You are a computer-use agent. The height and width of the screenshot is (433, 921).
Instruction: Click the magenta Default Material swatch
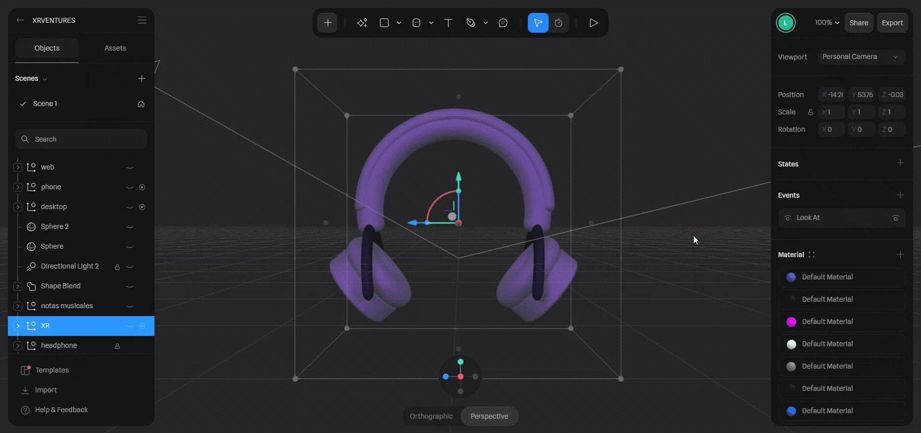(791, 322)
